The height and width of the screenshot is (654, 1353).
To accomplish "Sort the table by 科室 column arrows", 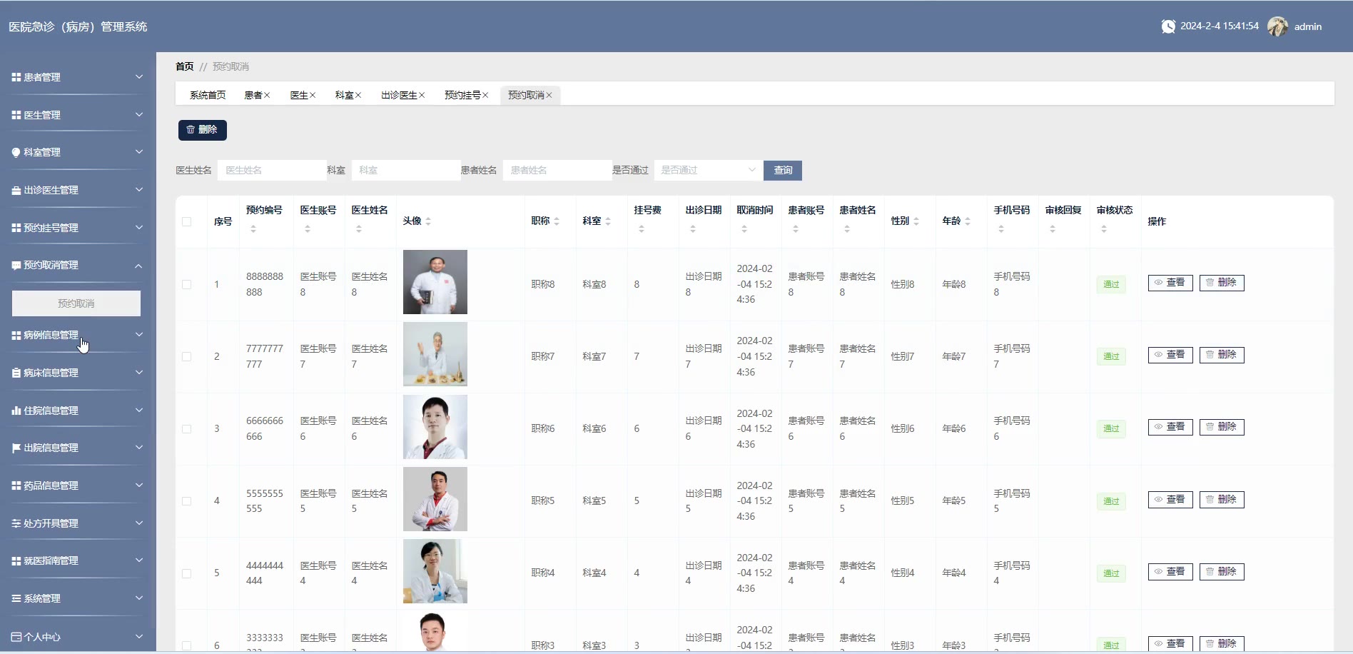I will pyautogui.click(x=608, y=221).
